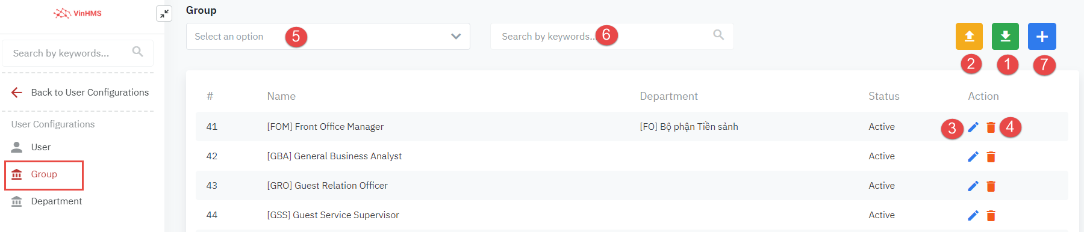Click the dropdown chevron arrow
The height and width of the screenshot is (232, 1084).
(x=456, y=37)
